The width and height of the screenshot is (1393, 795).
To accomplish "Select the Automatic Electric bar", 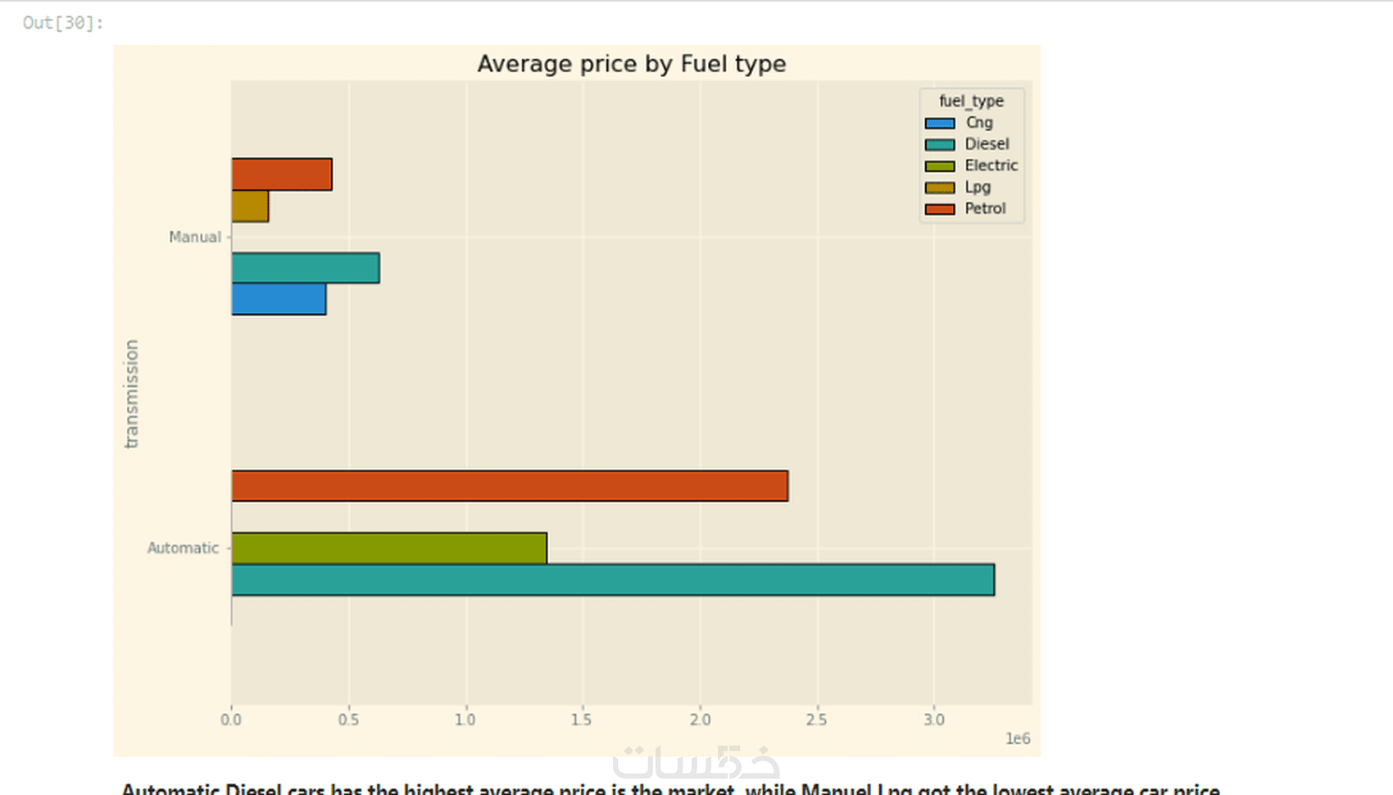I will (x=389, y=548).
